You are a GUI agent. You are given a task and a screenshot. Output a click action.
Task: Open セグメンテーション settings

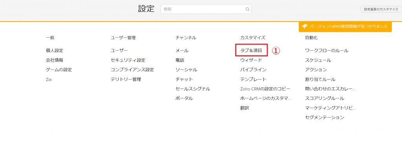[x=325, y=117]
